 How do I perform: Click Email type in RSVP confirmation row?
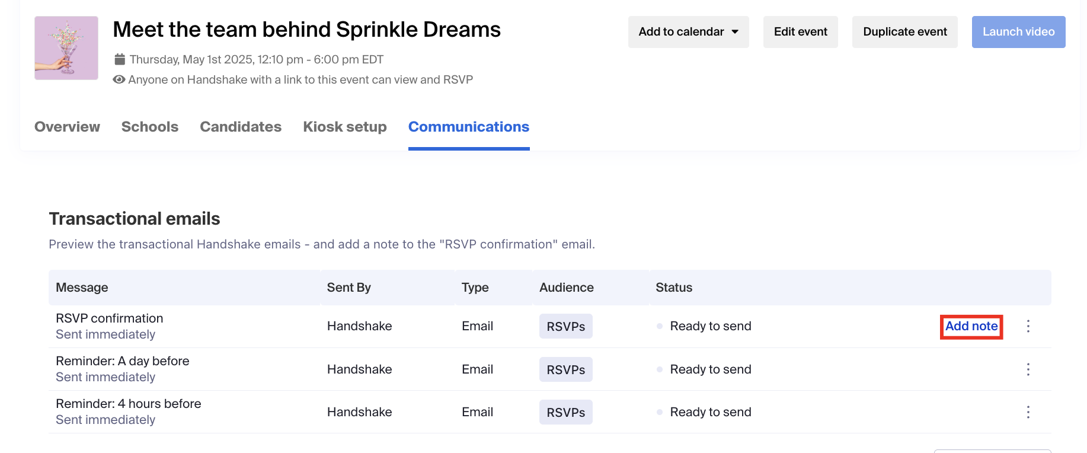[x=478, y=326]
